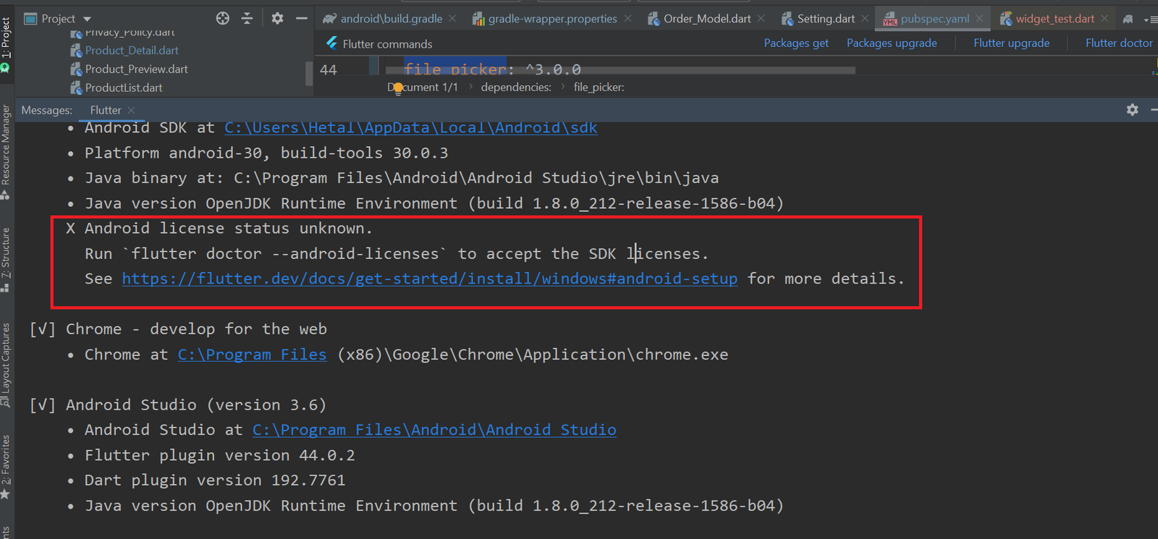
Task: Close the Flutter messages tab
Action: coord(131,110)
